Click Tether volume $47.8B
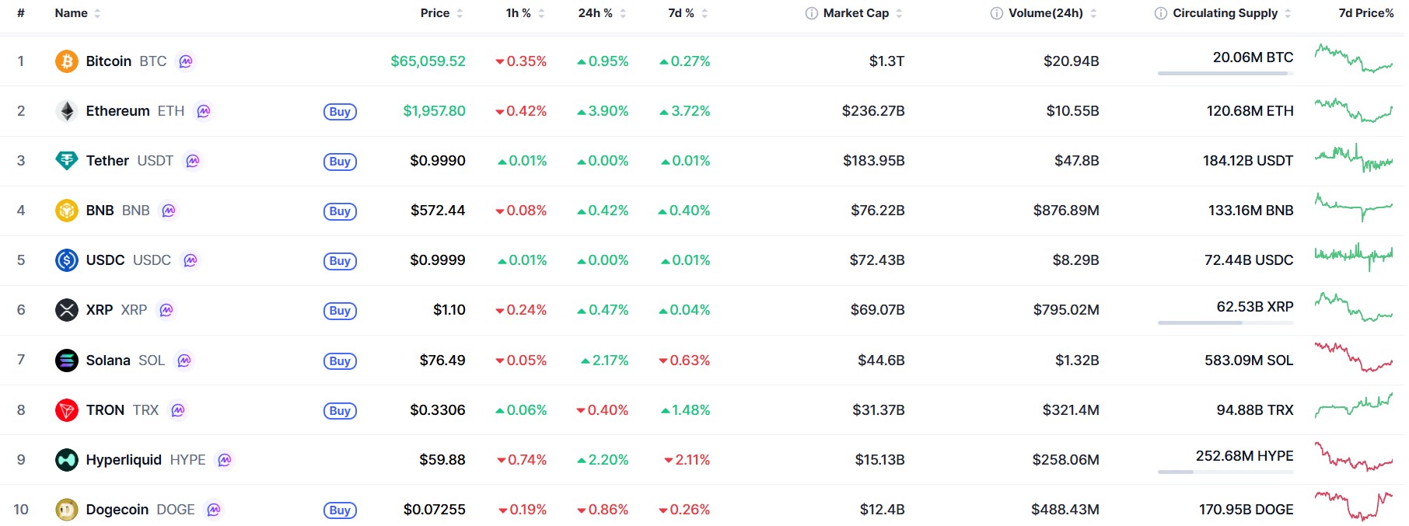The width and height of the screenshot is (1409, 526). (1077, 161)
